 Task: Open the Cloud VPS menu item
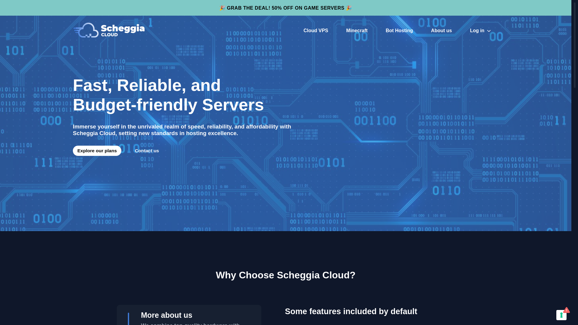(315, 31)
